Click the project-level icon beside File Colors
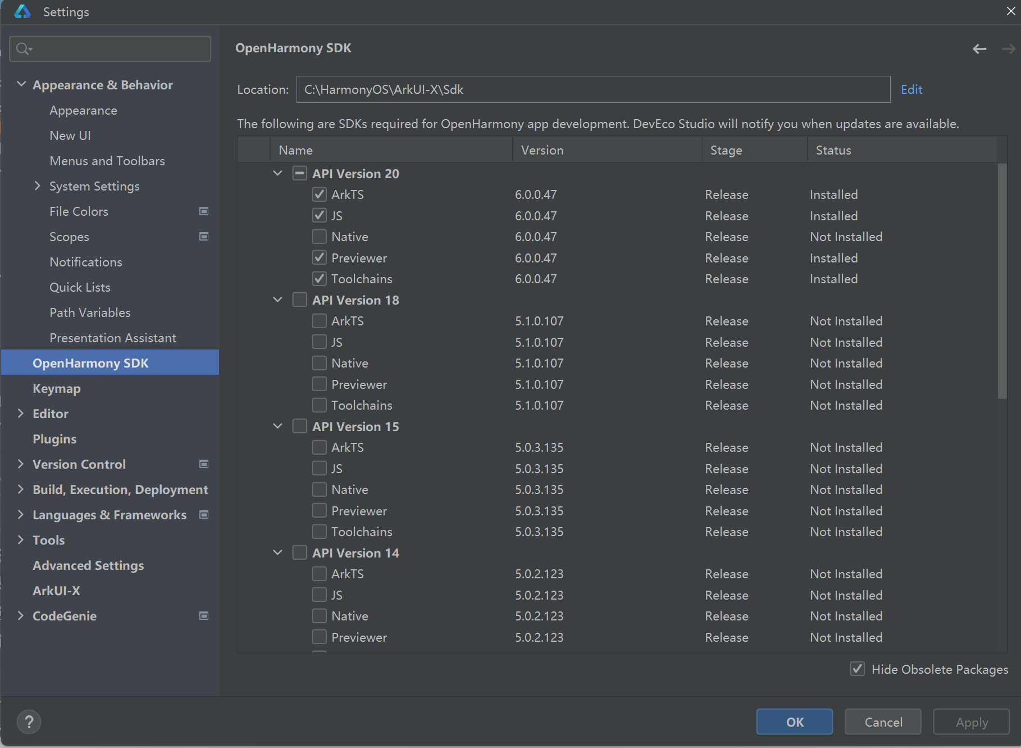Image resolution: width=1021 pixels, height=748 pixels. point(204,211)
